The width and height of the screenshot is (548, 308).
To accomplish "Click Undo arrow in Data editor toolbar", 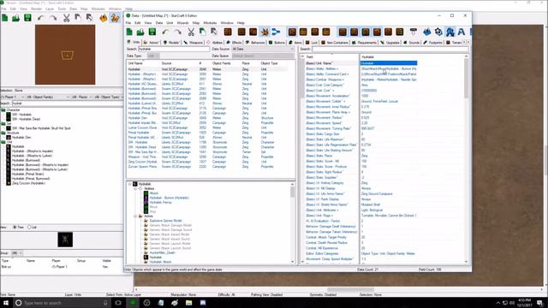I will 165,32.
